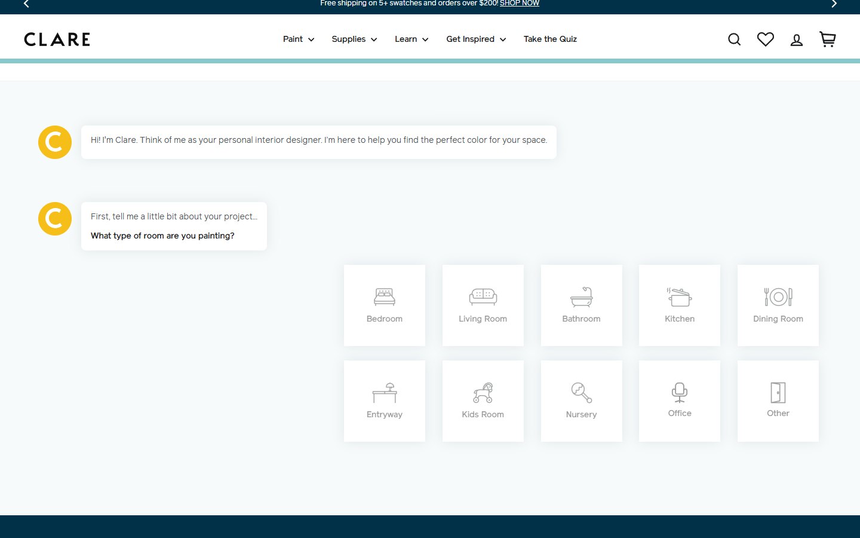
Task: Pick the Bathroom room option
Action: (582, 305)
